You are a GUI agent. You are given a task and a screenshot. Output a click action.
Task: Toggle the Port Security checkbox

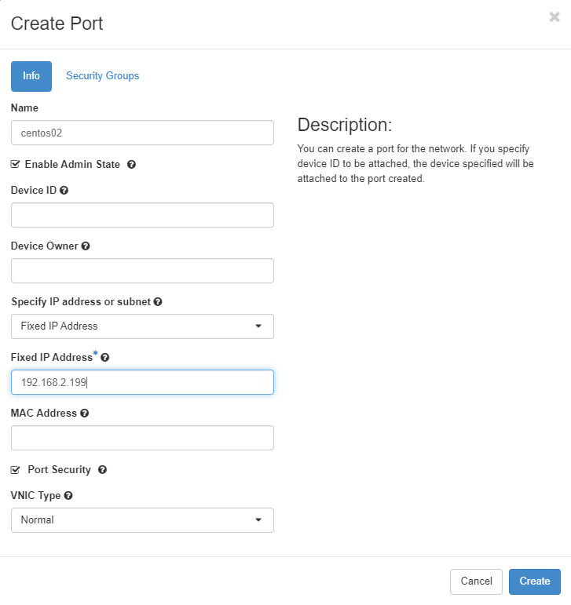pos(16,470)
